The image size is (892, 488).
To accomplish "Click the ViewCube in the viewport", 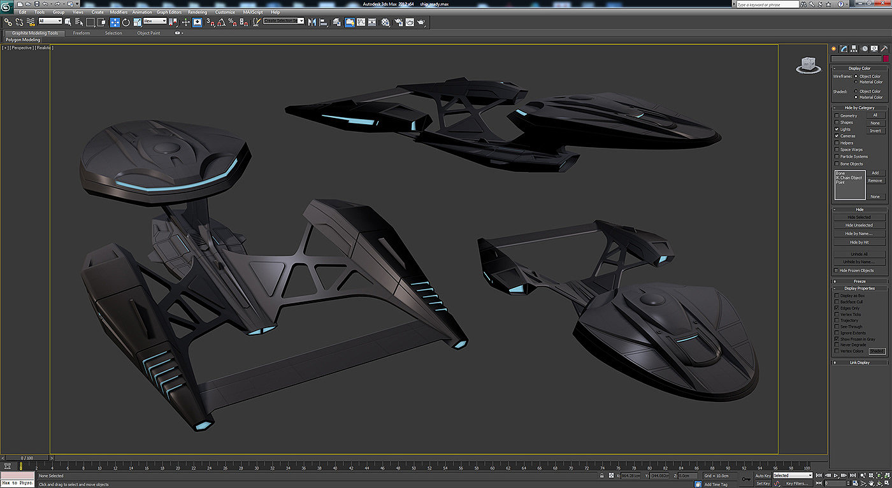I will tap(808, 64).
